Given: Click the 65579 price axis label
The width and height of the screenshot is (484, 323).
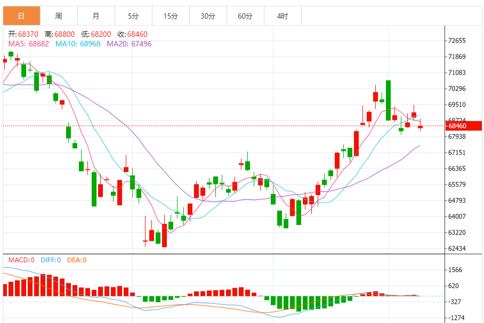Looking at the screenshot, I should (x=457, y=184).
